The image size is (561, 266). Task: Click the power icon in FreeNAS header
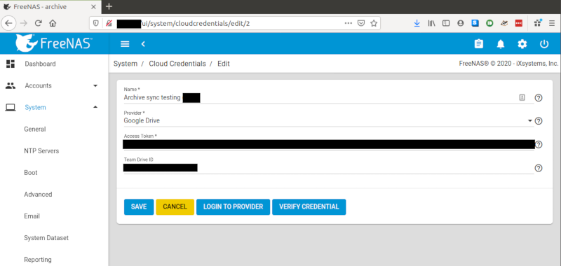click(544, 44)
